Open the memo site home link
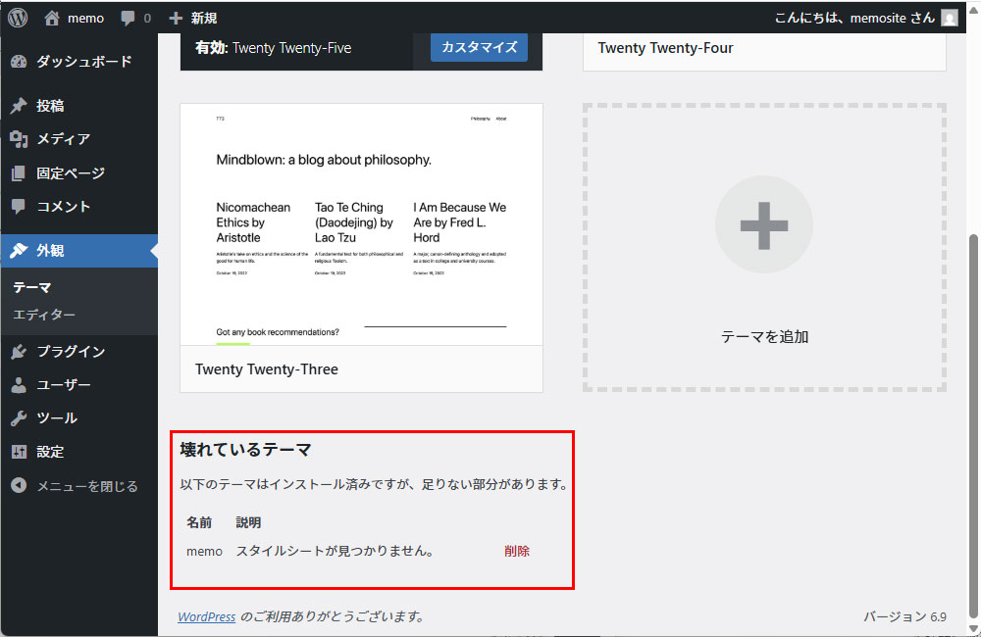The width and height of the screenshot is (981, 637). point(75,18)
